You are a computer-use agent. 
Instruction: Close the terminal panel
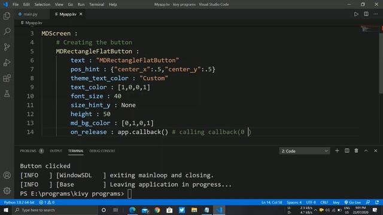pos(375,150)
